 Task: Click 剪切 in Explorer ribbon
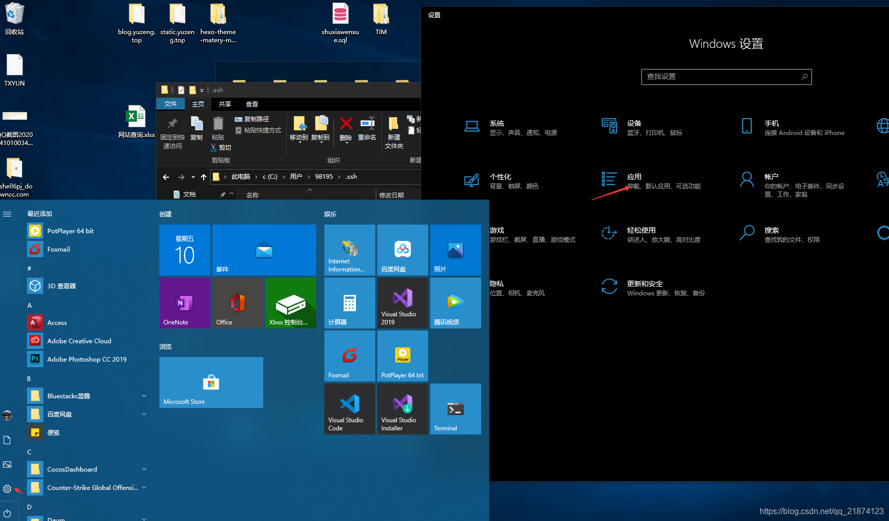tap(221, 148)
